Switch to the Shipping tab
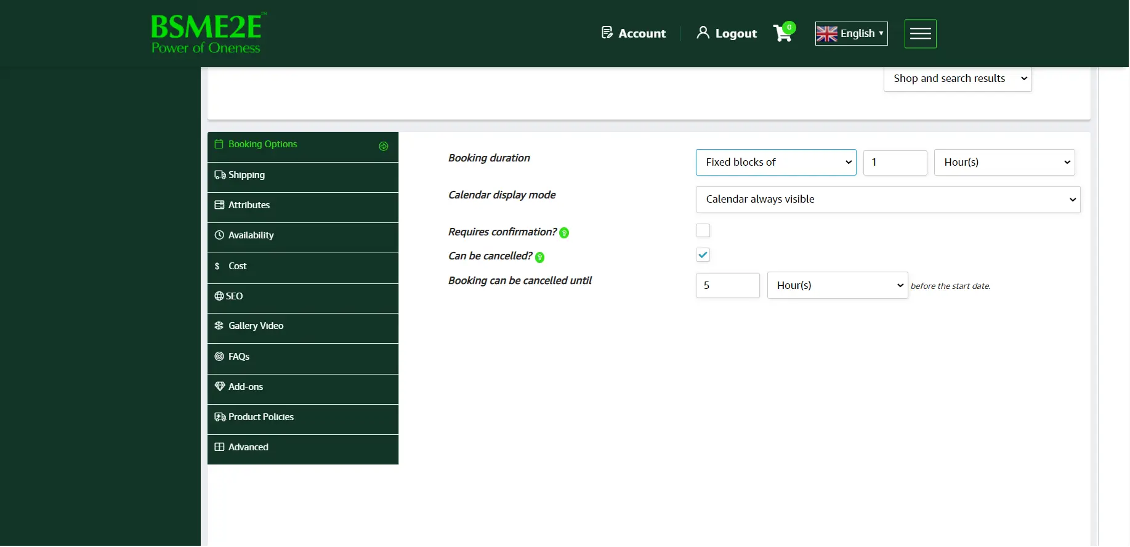This screenshot has width=1130, height=547. point(303,177)
